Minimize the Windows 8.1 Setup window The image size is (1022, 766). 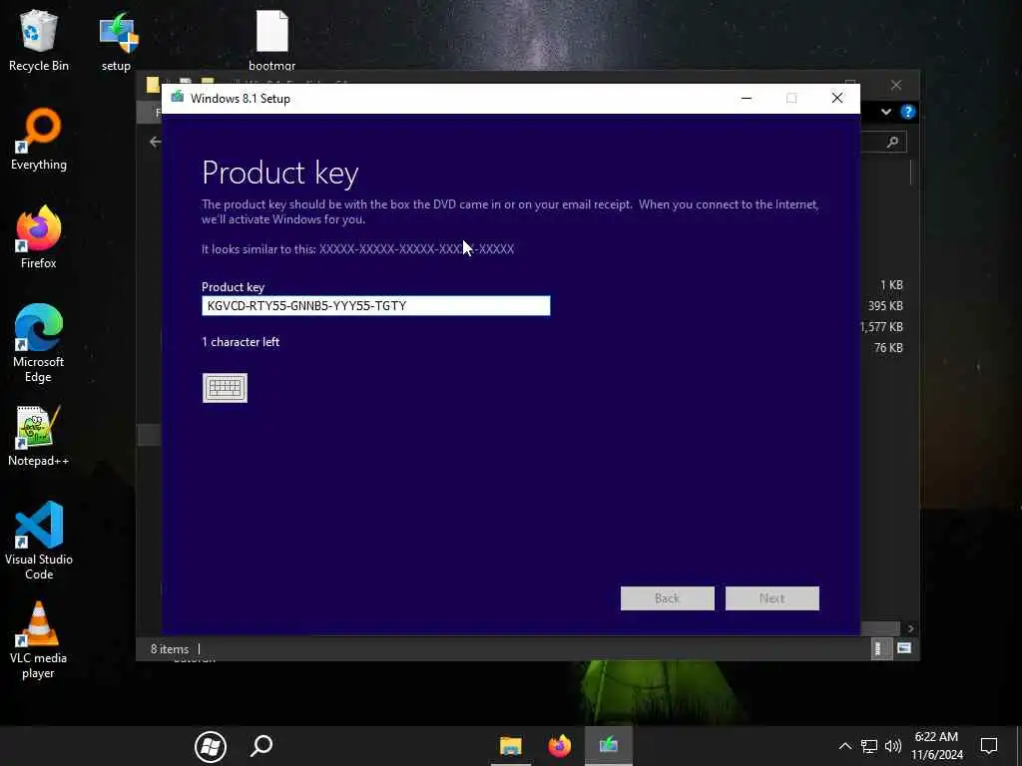747,99
